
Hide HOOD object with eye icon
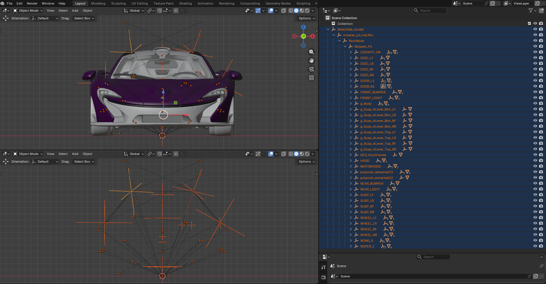click(535, 160)
